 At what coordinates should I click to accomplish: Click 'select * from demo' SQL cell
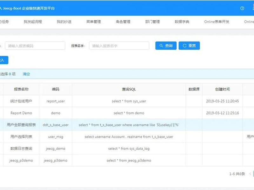point(129,113)
